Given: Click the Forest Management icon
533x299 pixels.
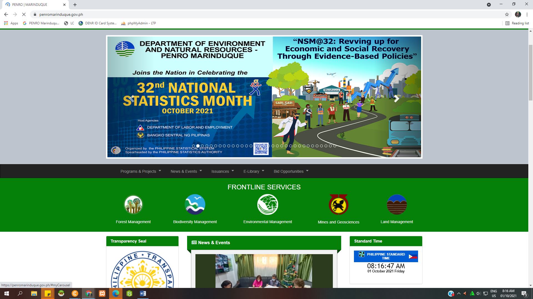Looking at the screenshot, I should [133, 205].
